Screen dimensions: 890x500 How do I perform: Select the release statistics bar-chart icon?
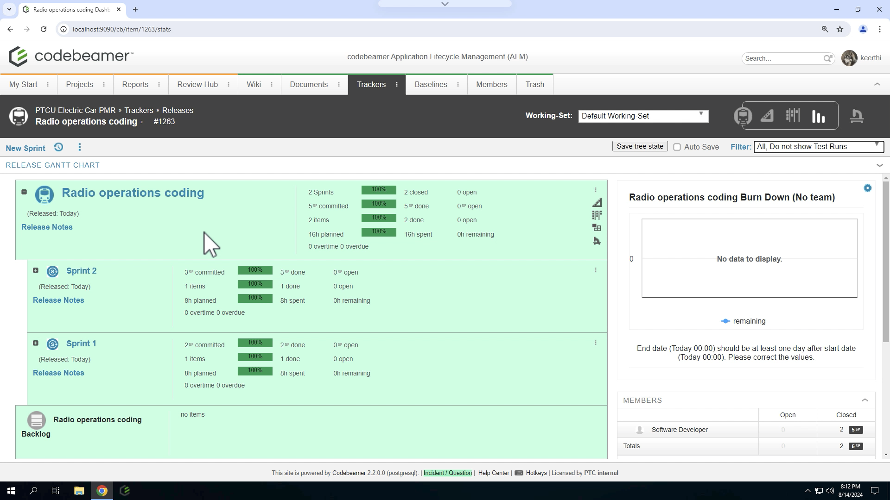[x=819, y=116]
